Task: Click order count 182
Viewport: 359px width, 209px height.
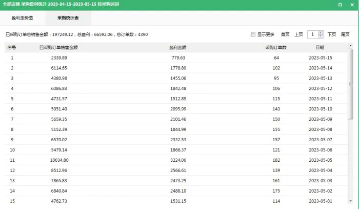Action: pyautogui.click(x=276, y=160)
